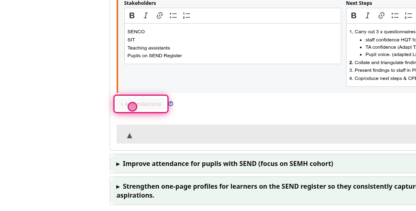Click the text 'SENCO'
Screen dimensions: 416x211
136,32
